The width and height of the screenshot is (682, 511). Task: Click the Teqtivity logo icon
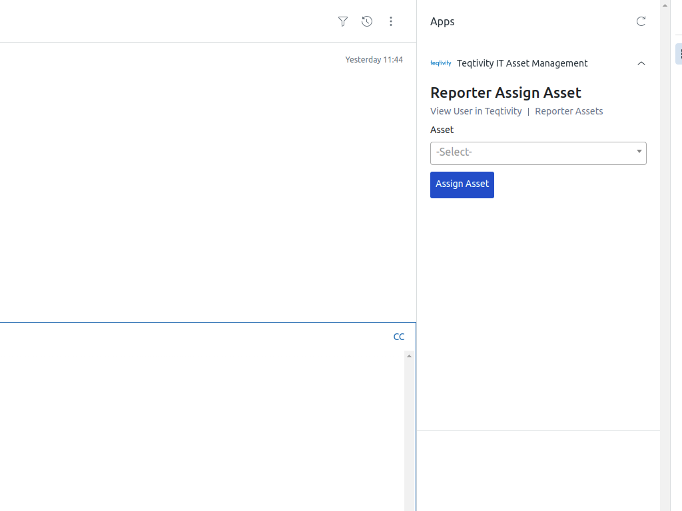[x=441, y=63]
